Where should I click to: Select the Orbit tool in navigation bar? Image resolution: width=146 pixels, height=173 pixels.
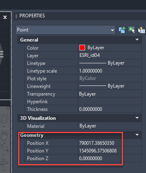[4, 162]
